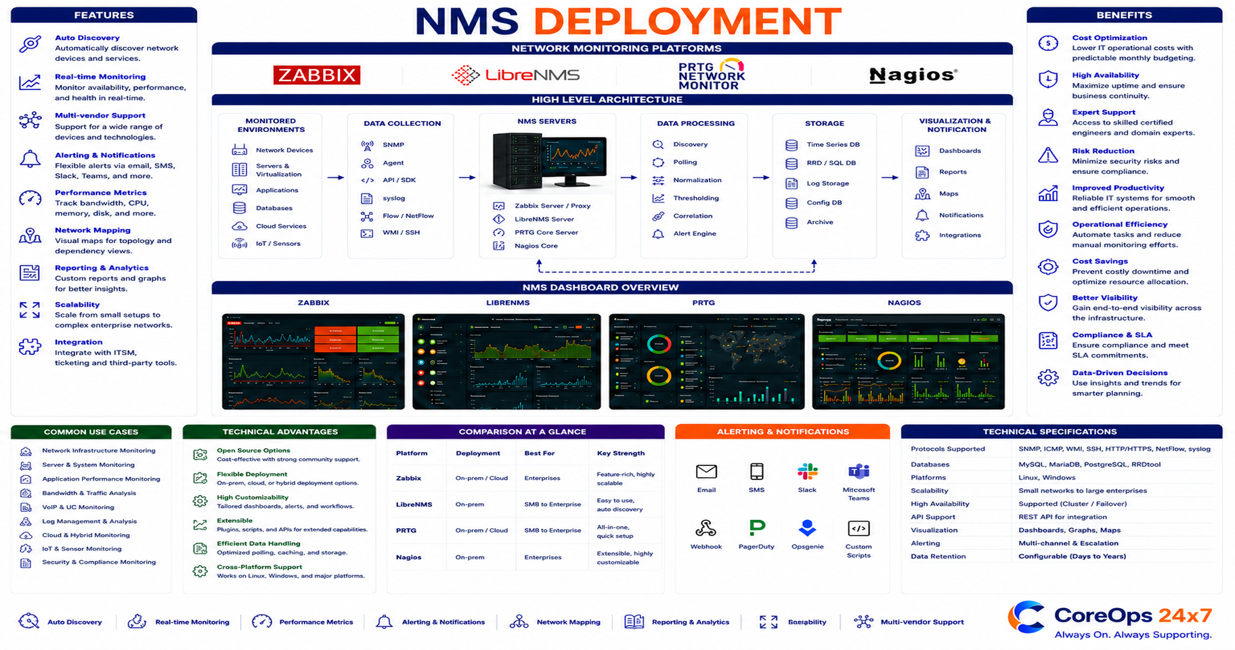Click the Alerting & Notifications bell in Features
The image size is (1235, 650).
30,160
